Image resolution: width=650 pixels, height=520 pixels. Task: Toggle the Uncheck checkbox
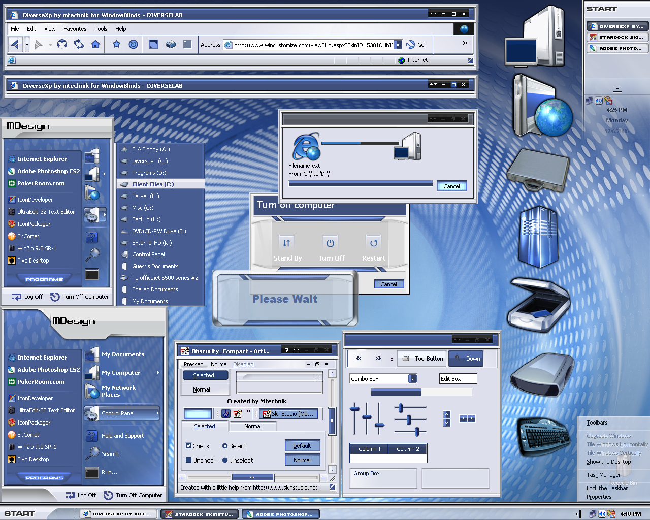[x=188, y=460]
